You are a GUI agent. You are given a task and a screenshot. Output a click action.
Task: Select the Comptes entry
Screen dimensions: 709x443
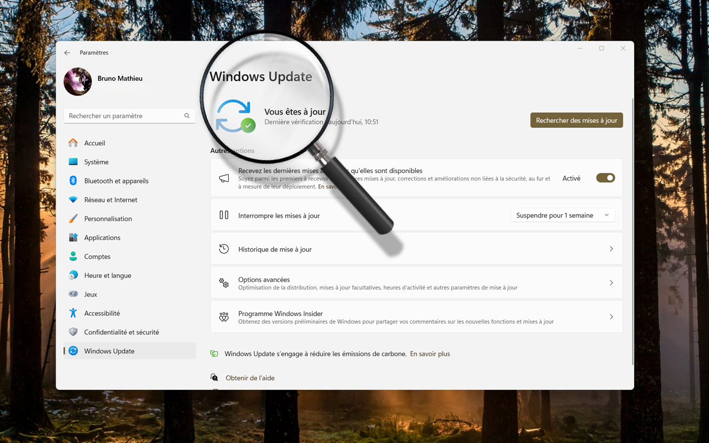pyautogui.click(x=129, y=256)
